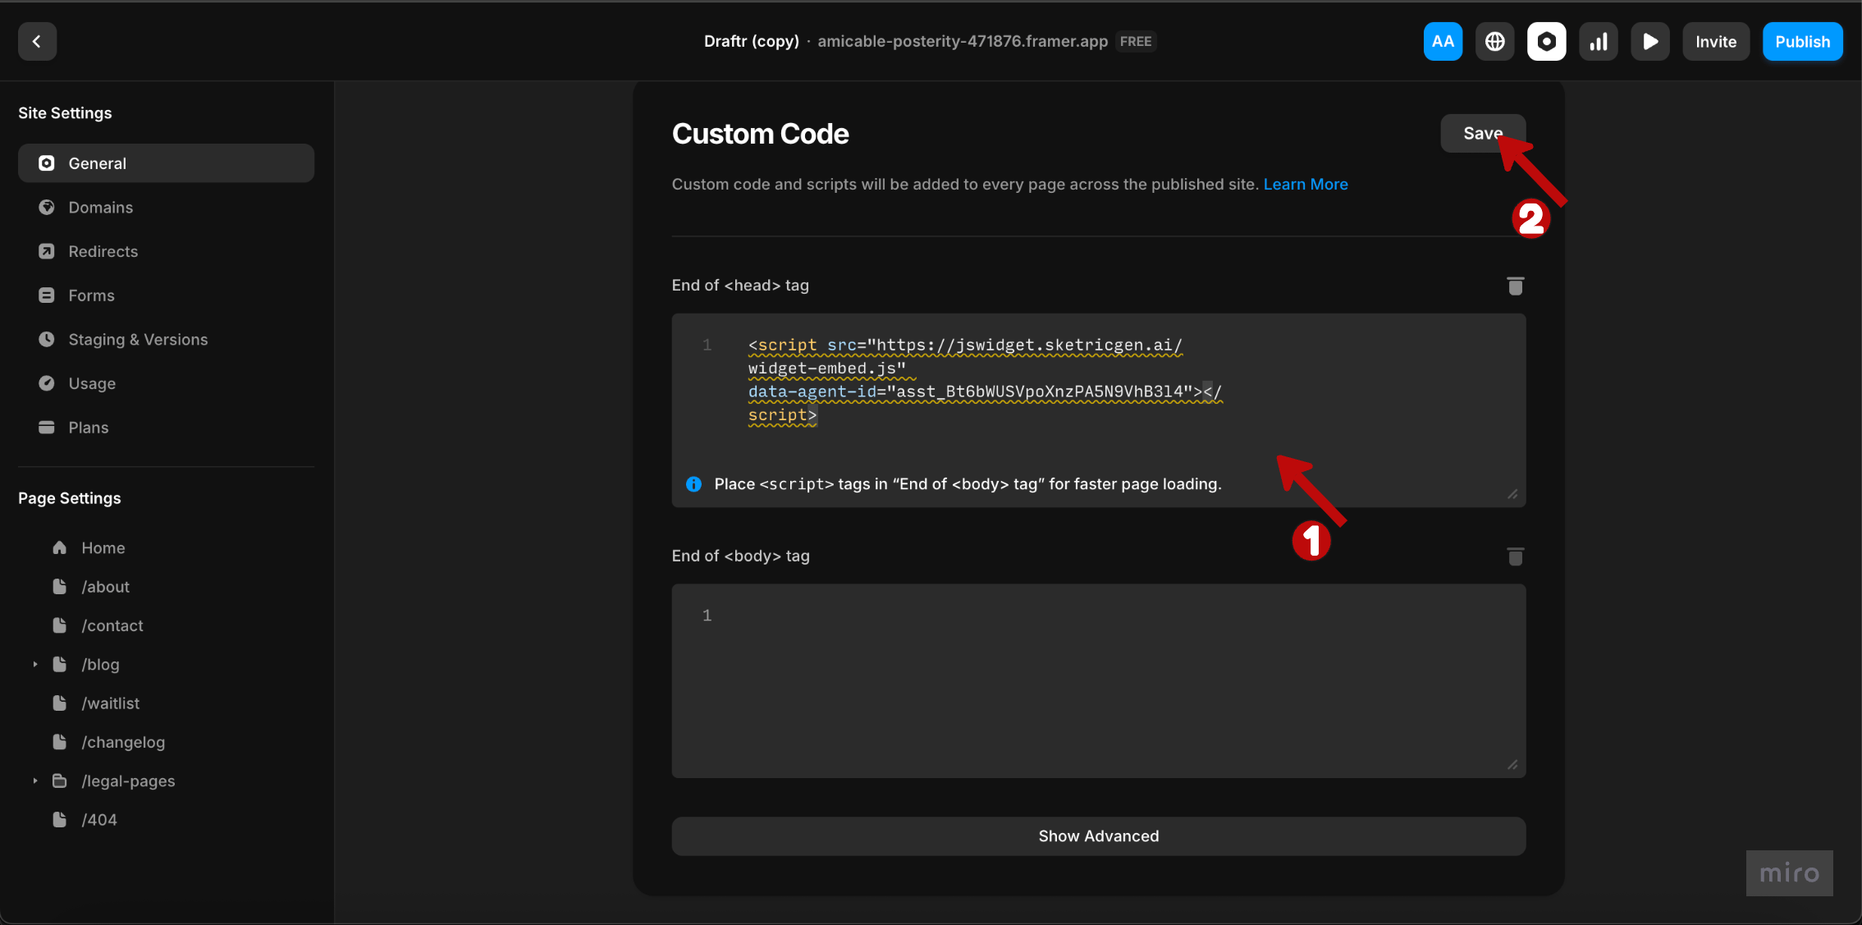Image resolution: width=1862 pixels, height=925 pixels.
Task: Open Redirects settings in the sidebar
Action: pyautogui.click(x=103, y=251)
